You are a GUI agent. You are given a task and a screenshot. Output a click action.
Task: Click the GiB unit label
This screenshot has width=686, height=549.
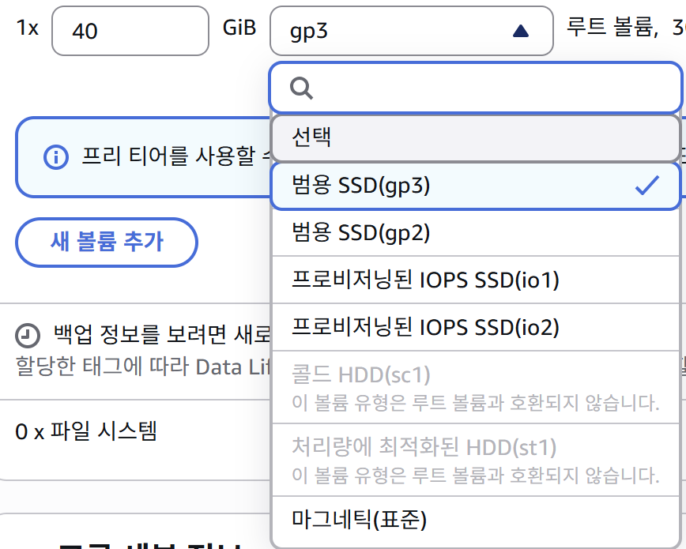[239, 28]
